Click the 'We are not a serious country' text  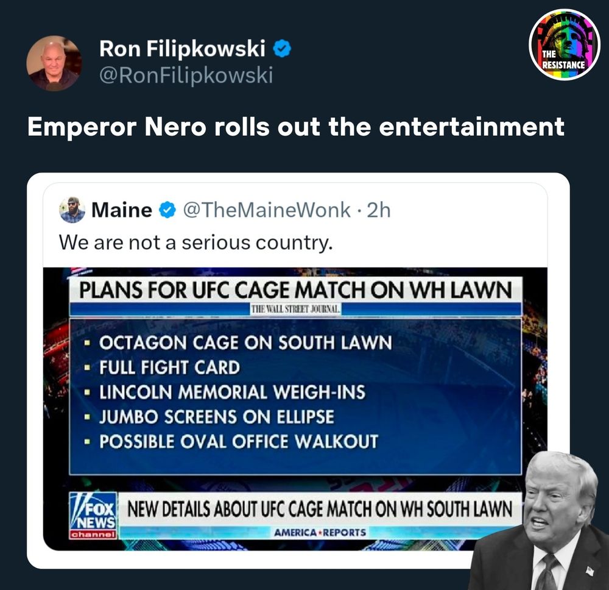click(195, 243)
